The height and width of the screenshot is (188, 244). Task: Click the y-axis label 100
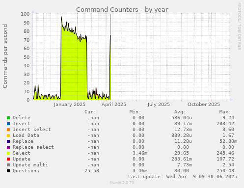tap(25, 14)
